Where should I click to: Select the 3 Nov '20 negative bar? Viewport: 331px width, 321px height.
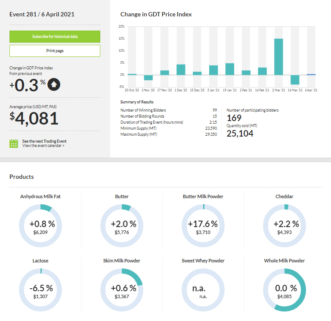148,78
